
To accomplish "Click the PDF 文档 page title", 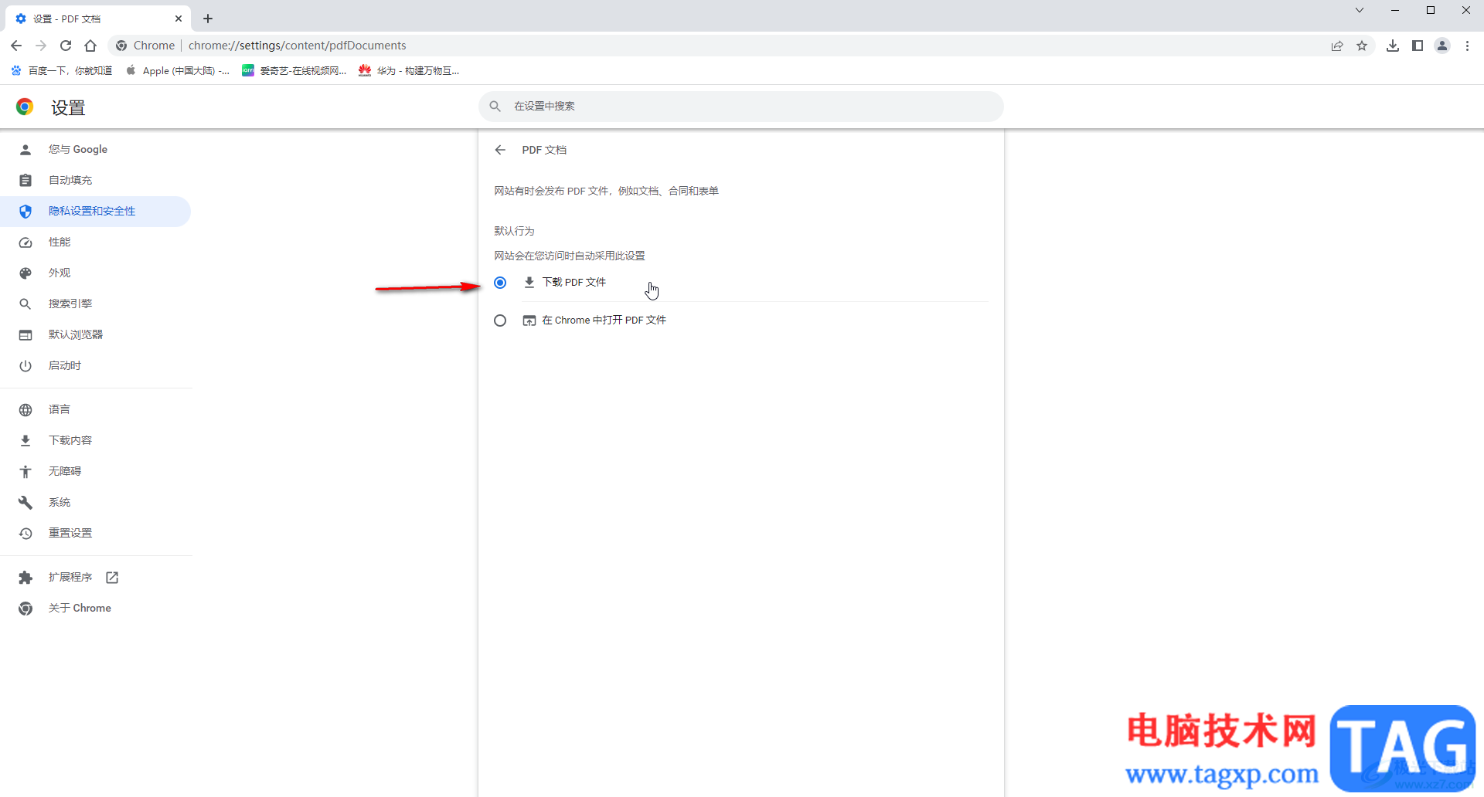I will [544, 150].
